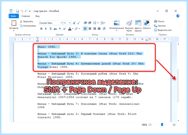This screenshot has height=135, width=188.
Task: Align text left
Action: 85,29
